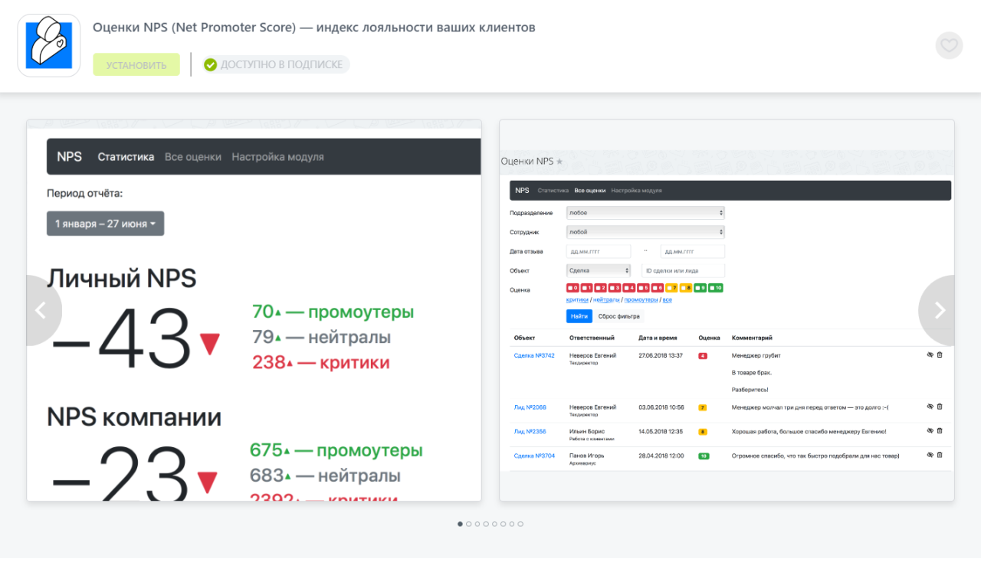
Task: Delete the Сделка №3742 review with trash icon
Action: click(940, 355)
